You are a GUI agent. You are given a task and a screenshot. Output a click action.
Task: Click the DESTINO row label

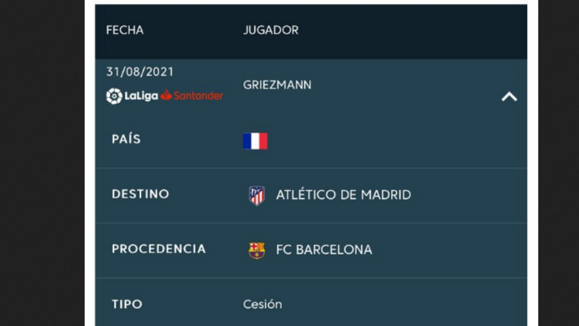[140, 194]
